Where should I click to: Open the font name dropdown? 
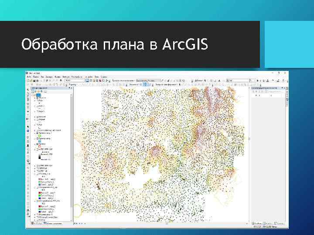238,81
